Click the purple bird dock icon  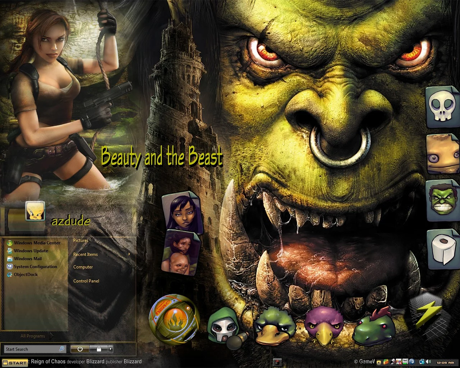point(324,326)
